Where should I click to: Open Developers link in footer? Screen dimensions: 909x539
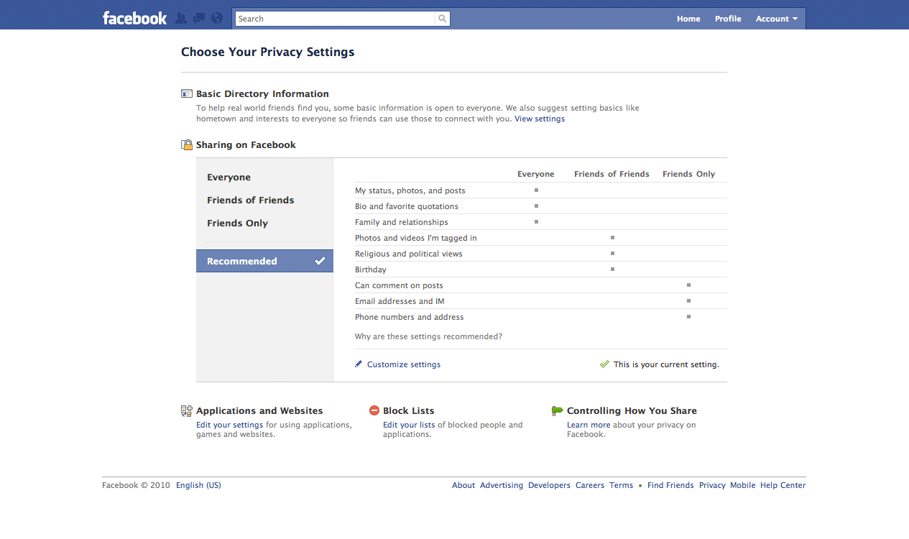point(549,485)
